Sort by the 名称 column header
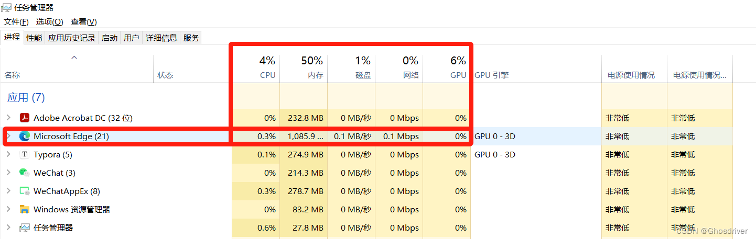The image size is (756, 239). 12,75
